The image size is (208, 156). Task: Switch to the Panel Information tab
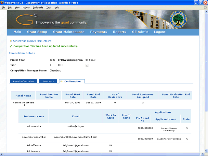coord(23,81)
